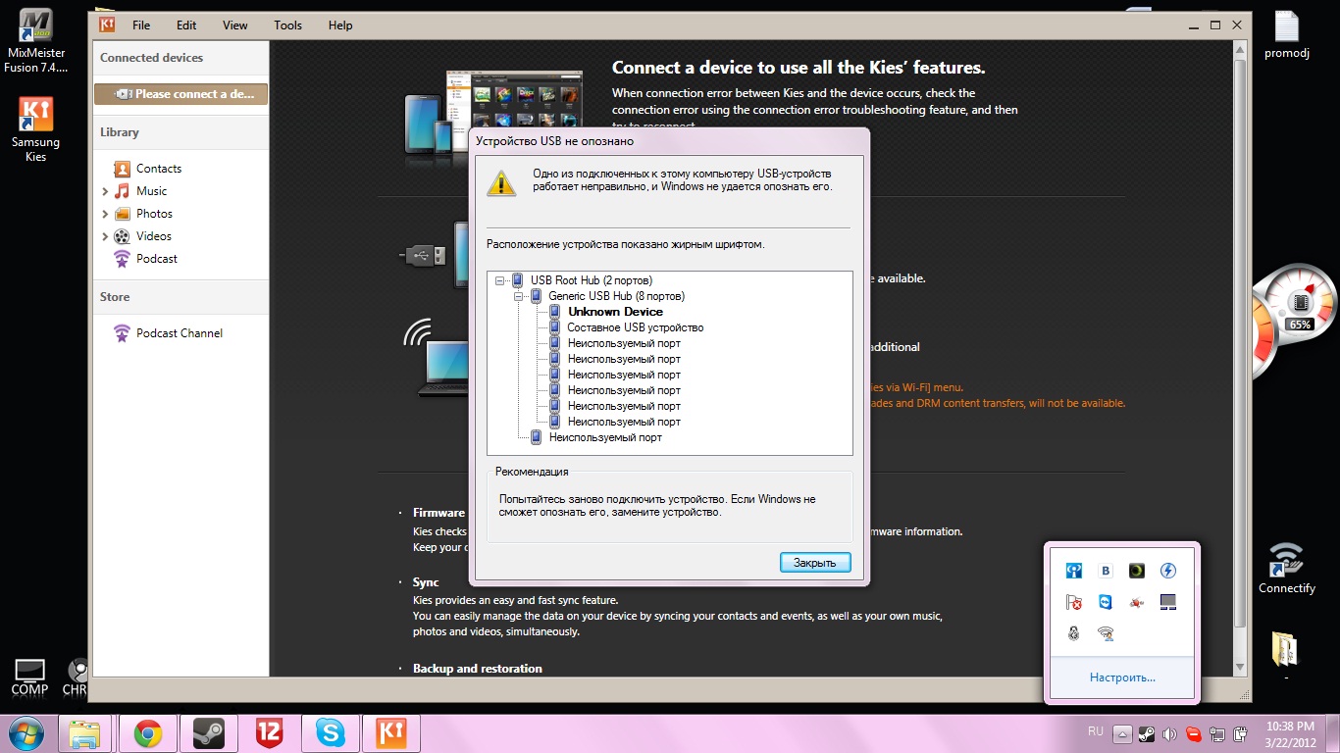Click the Photos folder icon in sidebar

[x=122, y=214]
